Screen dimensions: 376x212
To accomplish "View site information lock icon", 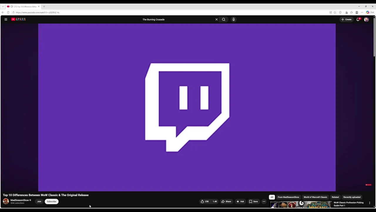I will point(13,12).
